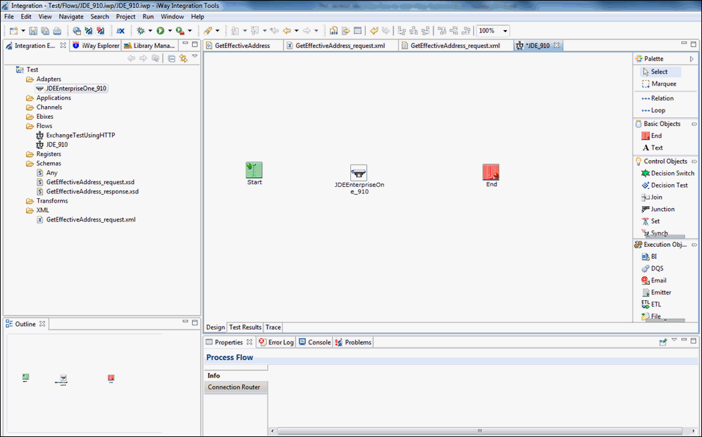Select GetEffectiveAddress_request.xml under XML folder
The width and height of the screenshot is (702, 437).
[86, 220]
